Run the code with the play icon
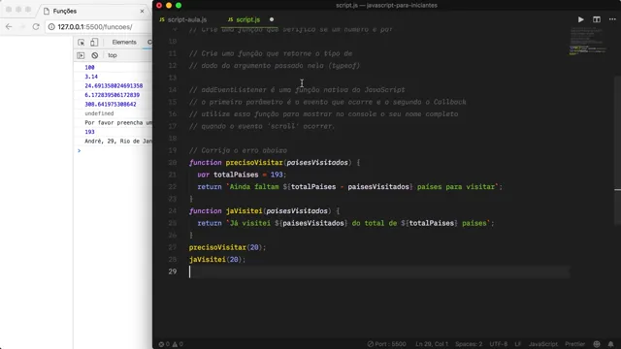The width and height of the screenshot is (621, 349). coord(580,19)
